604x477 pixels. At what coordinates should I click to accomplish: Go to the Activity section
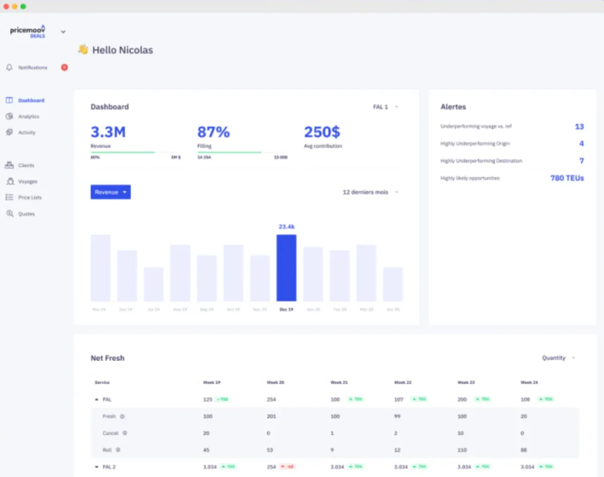pos(27,132)
